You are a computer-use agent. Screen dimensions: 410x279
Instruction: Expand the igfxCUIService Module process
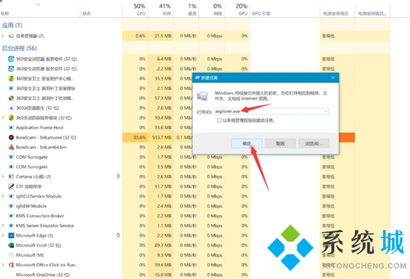[3, 196]
